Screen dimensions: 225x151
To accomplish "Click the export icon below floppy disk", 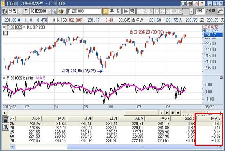I will click(x=6, y=127).
